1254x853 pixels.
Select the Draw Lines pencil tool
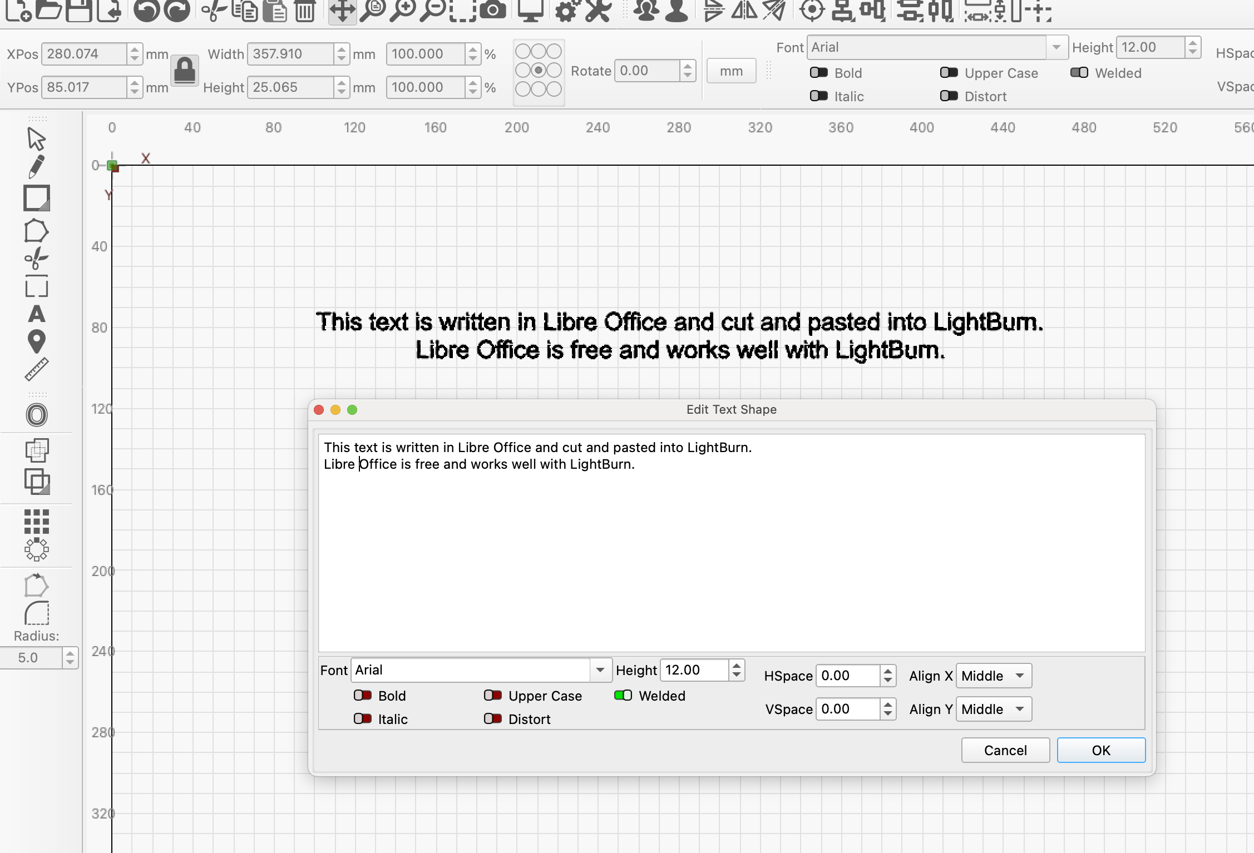tap(36, 167)
